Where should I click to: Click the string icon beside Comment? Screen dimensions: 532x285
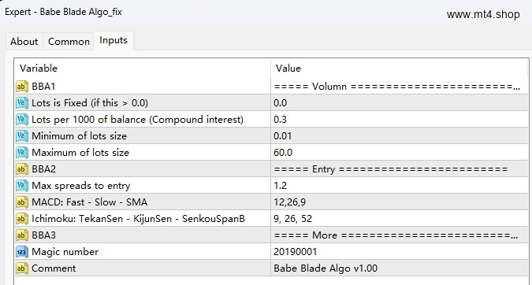[x=22, y=268]
